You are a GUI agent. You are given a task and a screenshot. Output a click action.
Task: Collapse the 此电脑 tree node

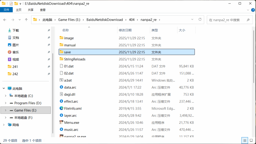[4, 88]
